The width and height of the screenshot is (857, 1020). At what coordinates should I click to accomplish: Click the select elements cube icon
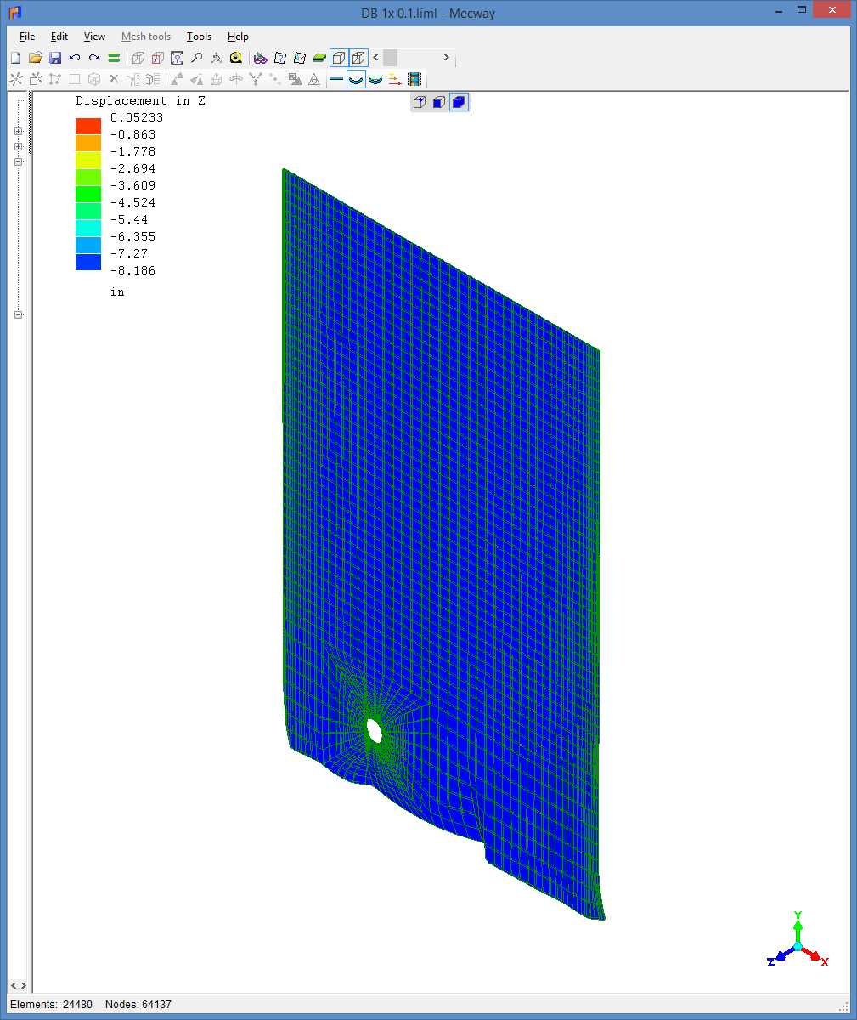click(x=177, y=58)
